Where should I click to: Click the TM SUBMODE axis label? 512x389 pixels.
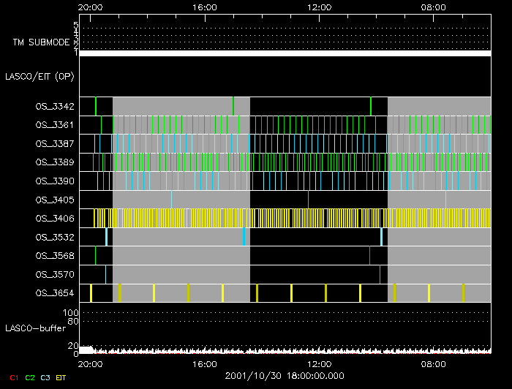pos(40,42)
